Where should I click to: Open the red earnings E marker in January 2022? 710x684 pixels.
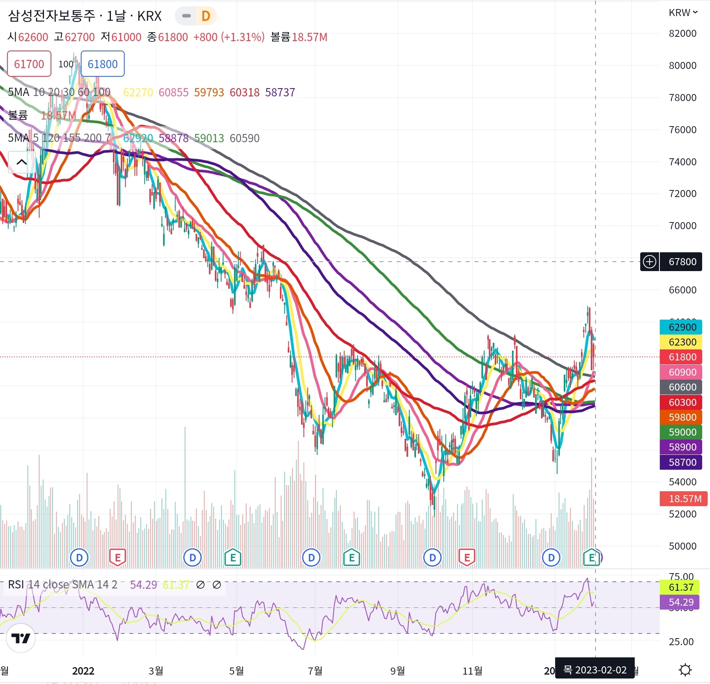tap(118, 557)
